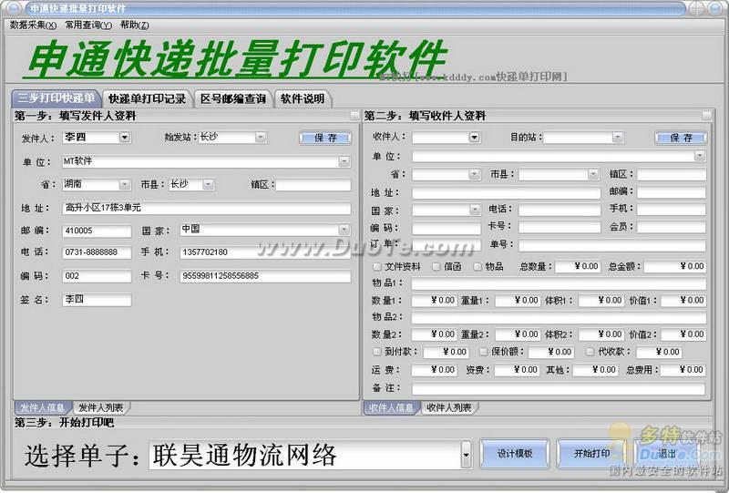
Task: Click the recipient 手机 field
Action: tap(672, 210)
